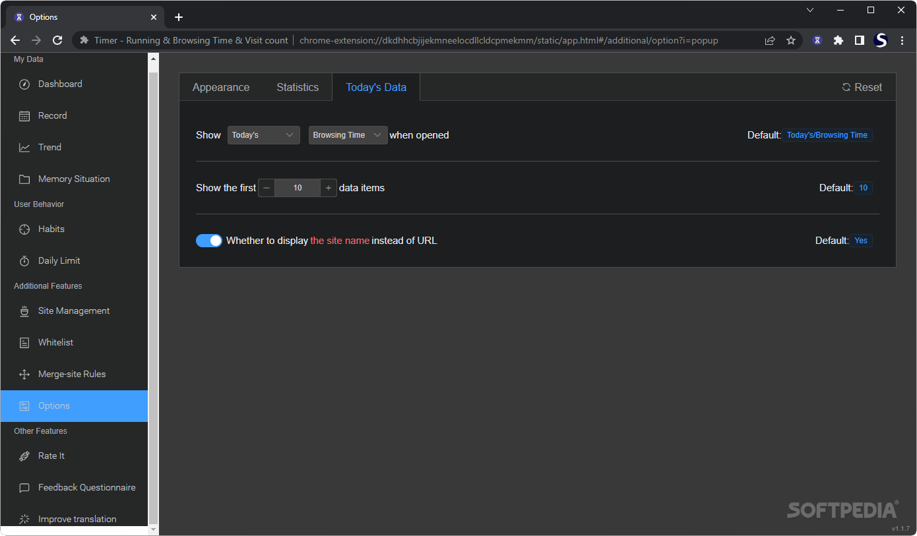Open the Dashboard compass icon
The height and width of the screenshot is (536, 917).
[x=24, y=84]
